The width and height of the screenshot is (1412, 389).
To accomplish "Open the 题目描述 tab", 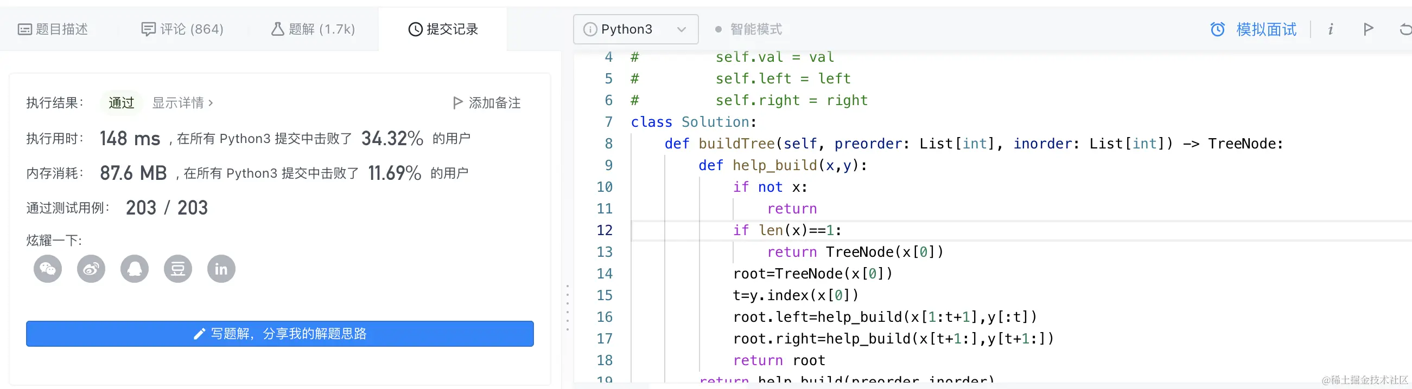I will (x=53, y=29).
